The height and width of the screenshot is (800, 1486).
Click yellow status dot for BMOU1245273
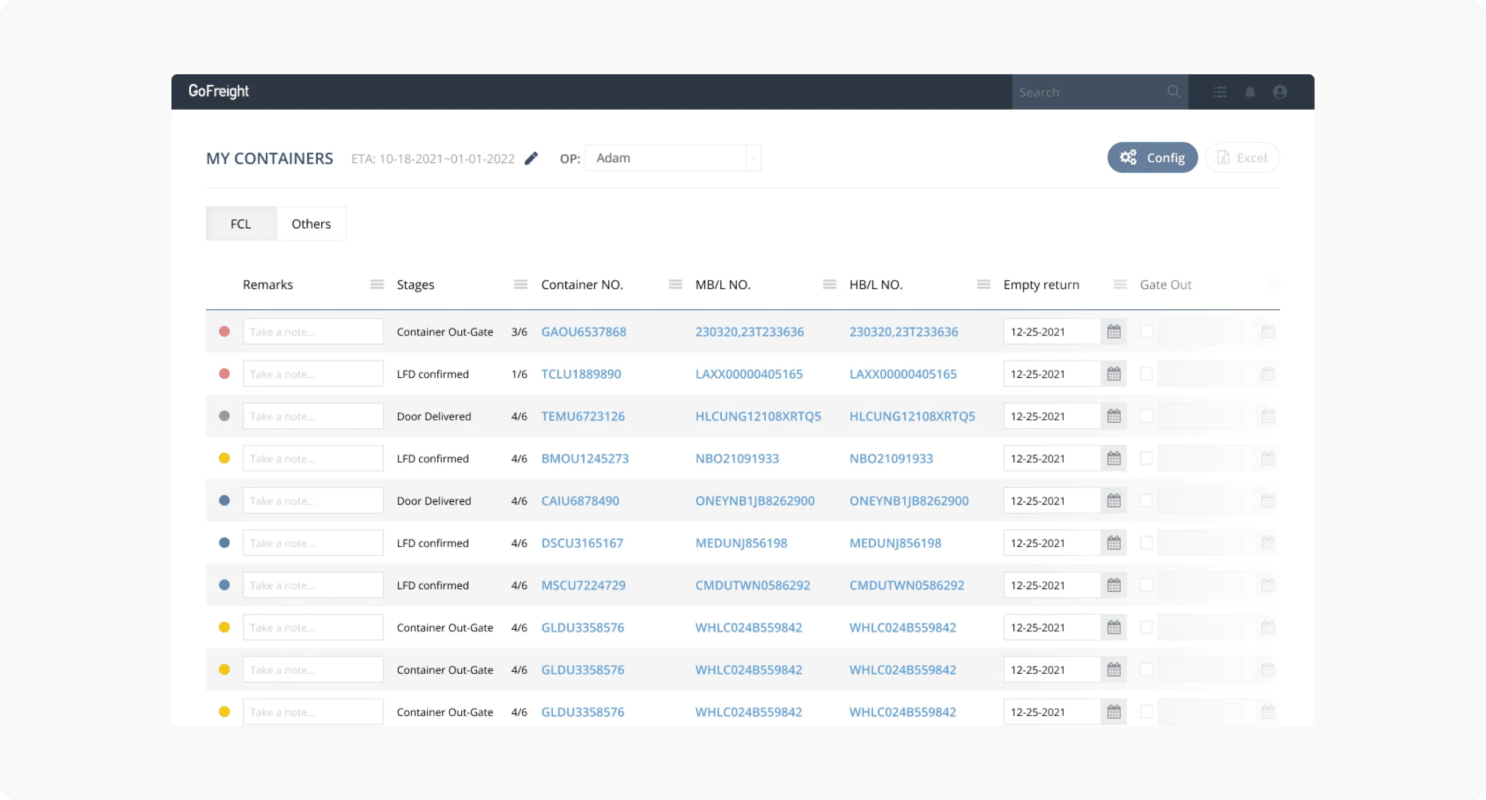[225, 458]
